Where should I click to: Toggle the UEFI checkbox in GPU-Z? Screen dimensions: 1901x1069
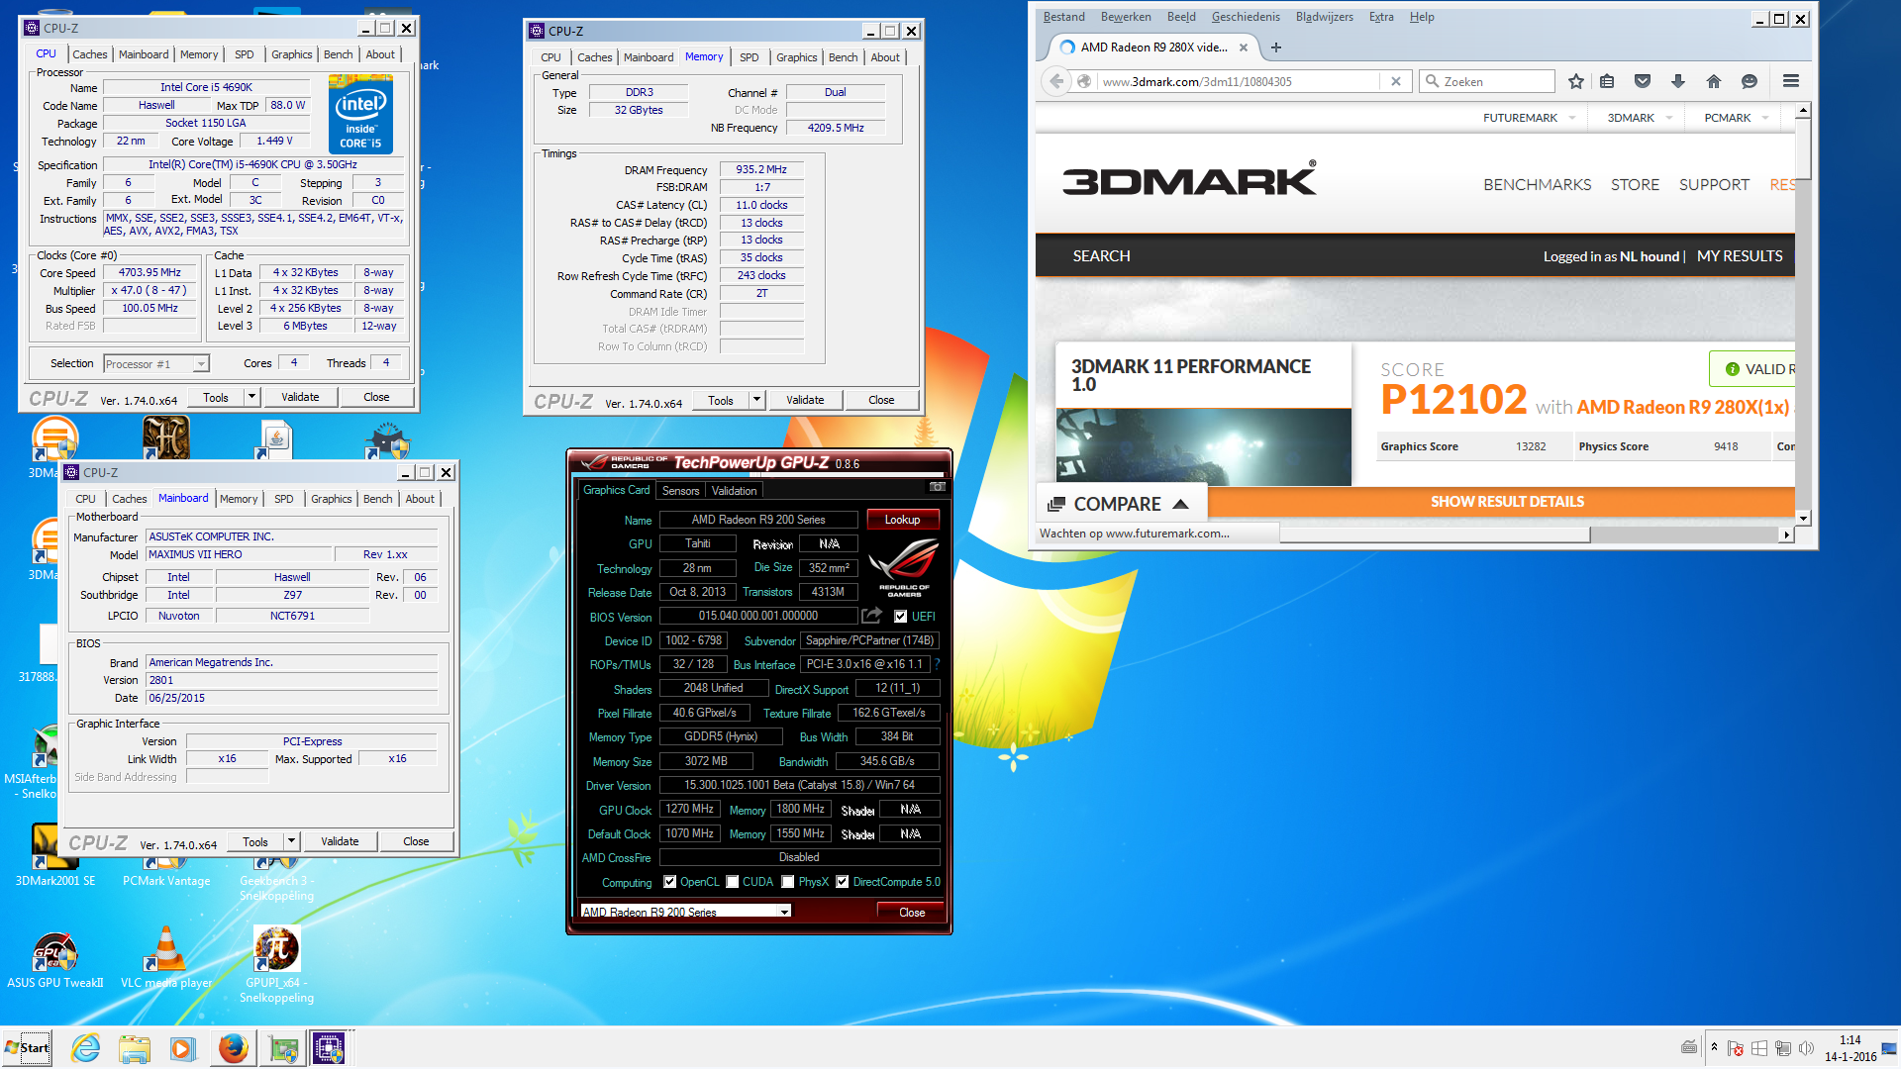(900, 616)
